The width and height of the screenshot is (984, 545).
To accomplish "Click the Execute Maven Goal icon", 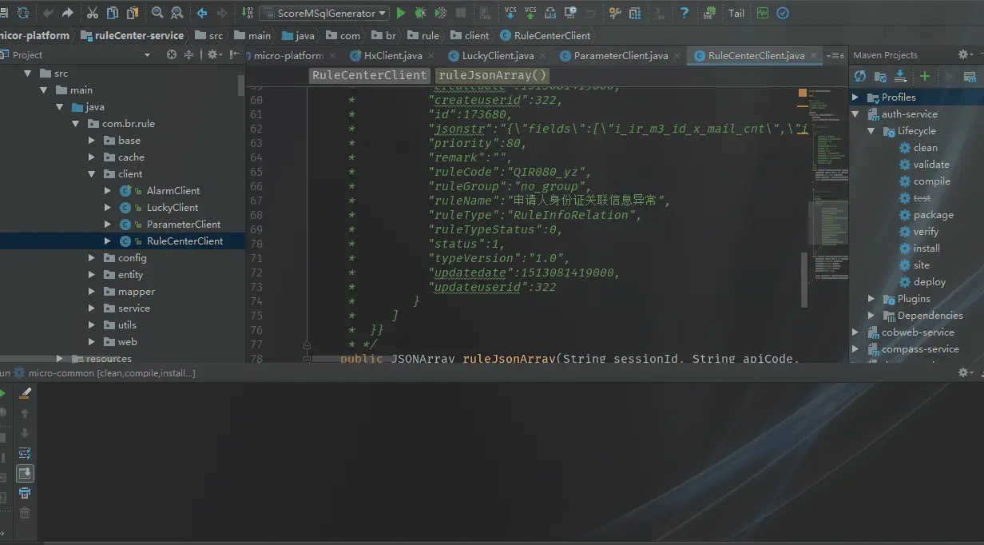I will [x=970, y=76].
